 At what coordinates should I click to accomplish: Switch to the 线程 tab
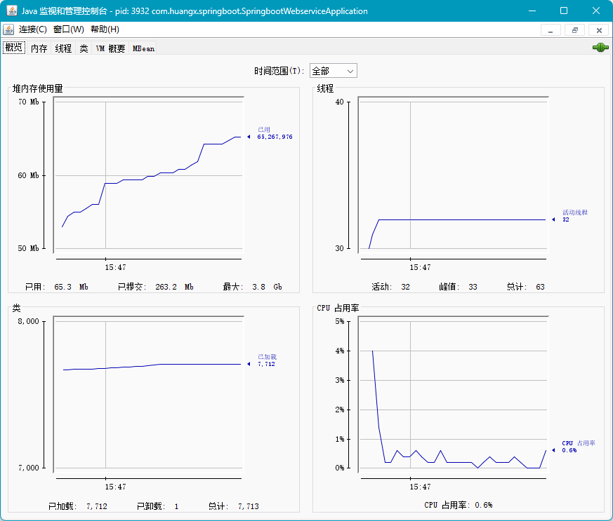click(x=63, y=48)
